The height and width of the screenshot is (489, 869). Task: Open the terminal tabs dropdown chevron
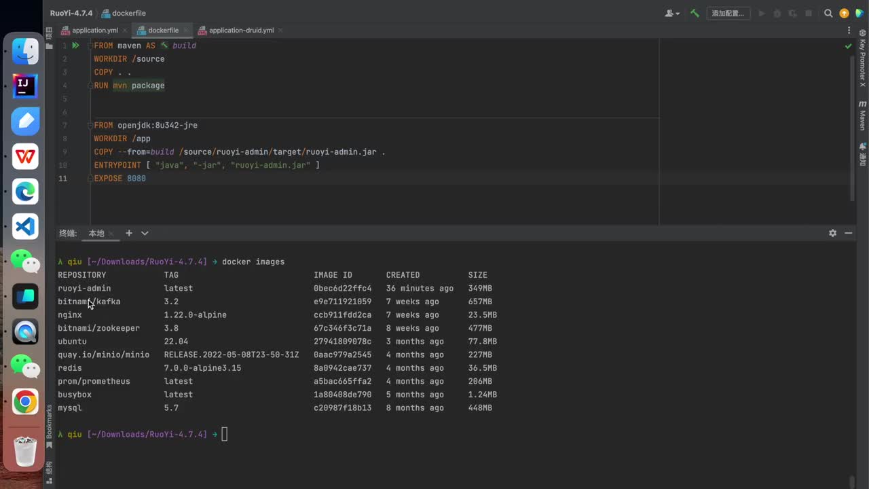(145, 233)
